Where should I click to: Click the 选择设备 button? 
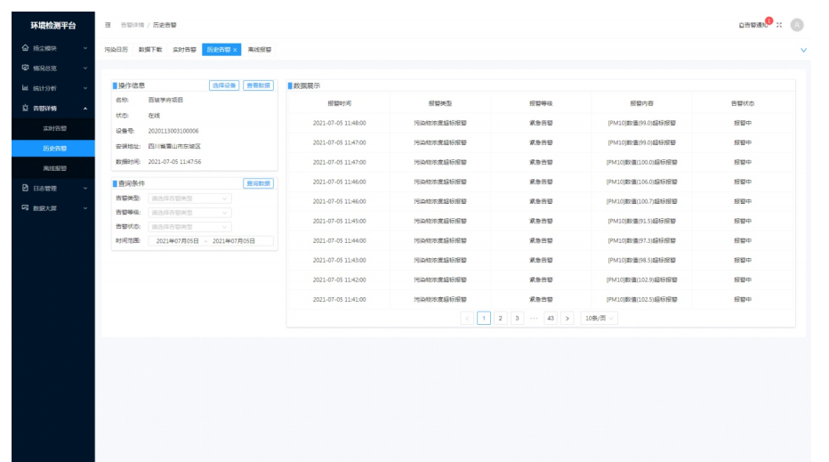pyautogui.click(x=224, y=85)
